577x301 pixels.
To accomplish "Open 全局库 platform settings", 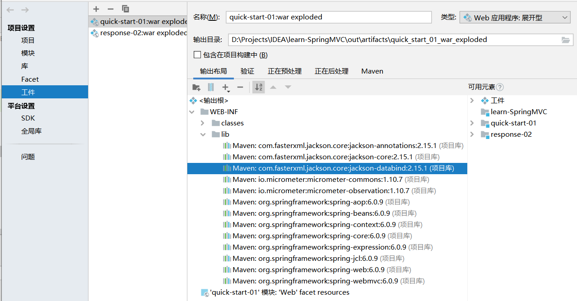I will point(31,131).
